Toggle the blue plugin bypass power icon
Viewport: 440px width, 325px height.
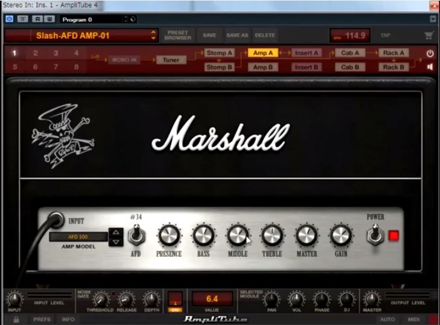(x=9, y=19)
